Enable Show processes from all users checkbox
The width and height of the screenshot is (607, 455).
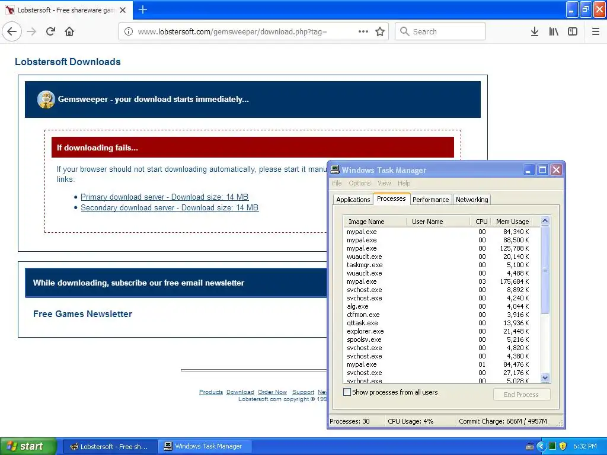[x=347, y=392]
